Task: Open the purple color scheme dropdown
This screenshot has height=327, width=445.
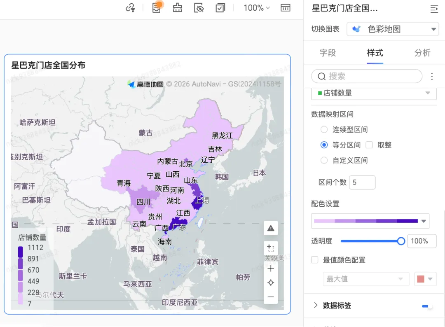Action: coord(370,221)
